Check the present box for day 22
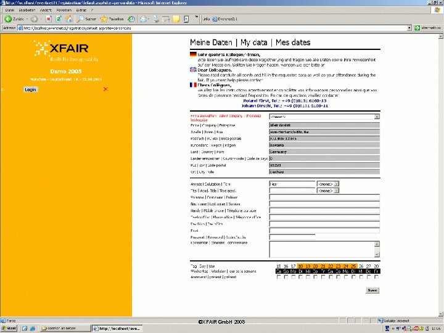This screenshot has height=333, width=444. tap(331, 277)
